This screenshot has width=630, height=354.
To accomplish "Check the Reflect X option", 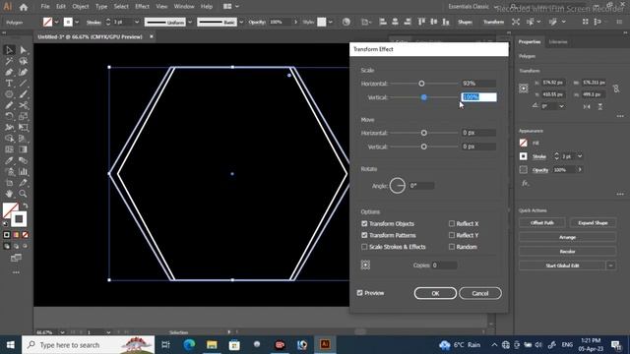I will point(452,223).
